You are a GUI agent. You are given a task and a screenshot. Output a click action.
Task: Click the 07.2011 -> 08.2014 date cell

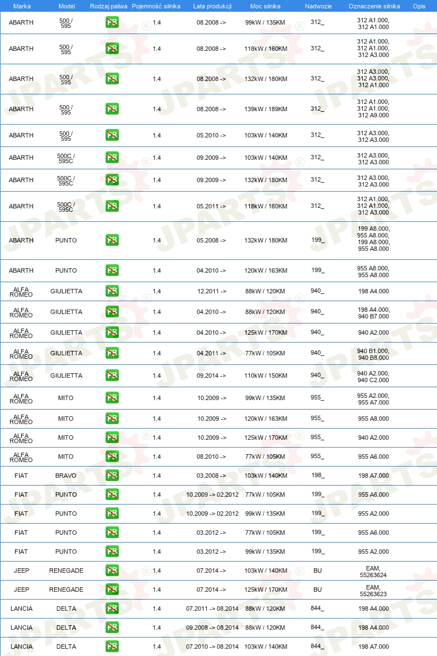coord(212,609)
